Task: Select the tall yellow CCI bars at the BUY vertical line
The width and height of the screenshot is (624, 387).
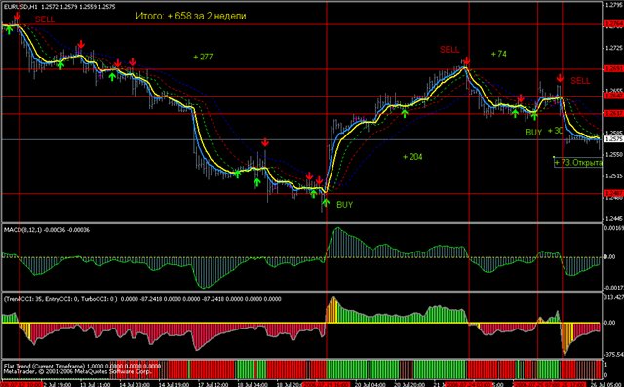Action: click(x=331, y=310)
